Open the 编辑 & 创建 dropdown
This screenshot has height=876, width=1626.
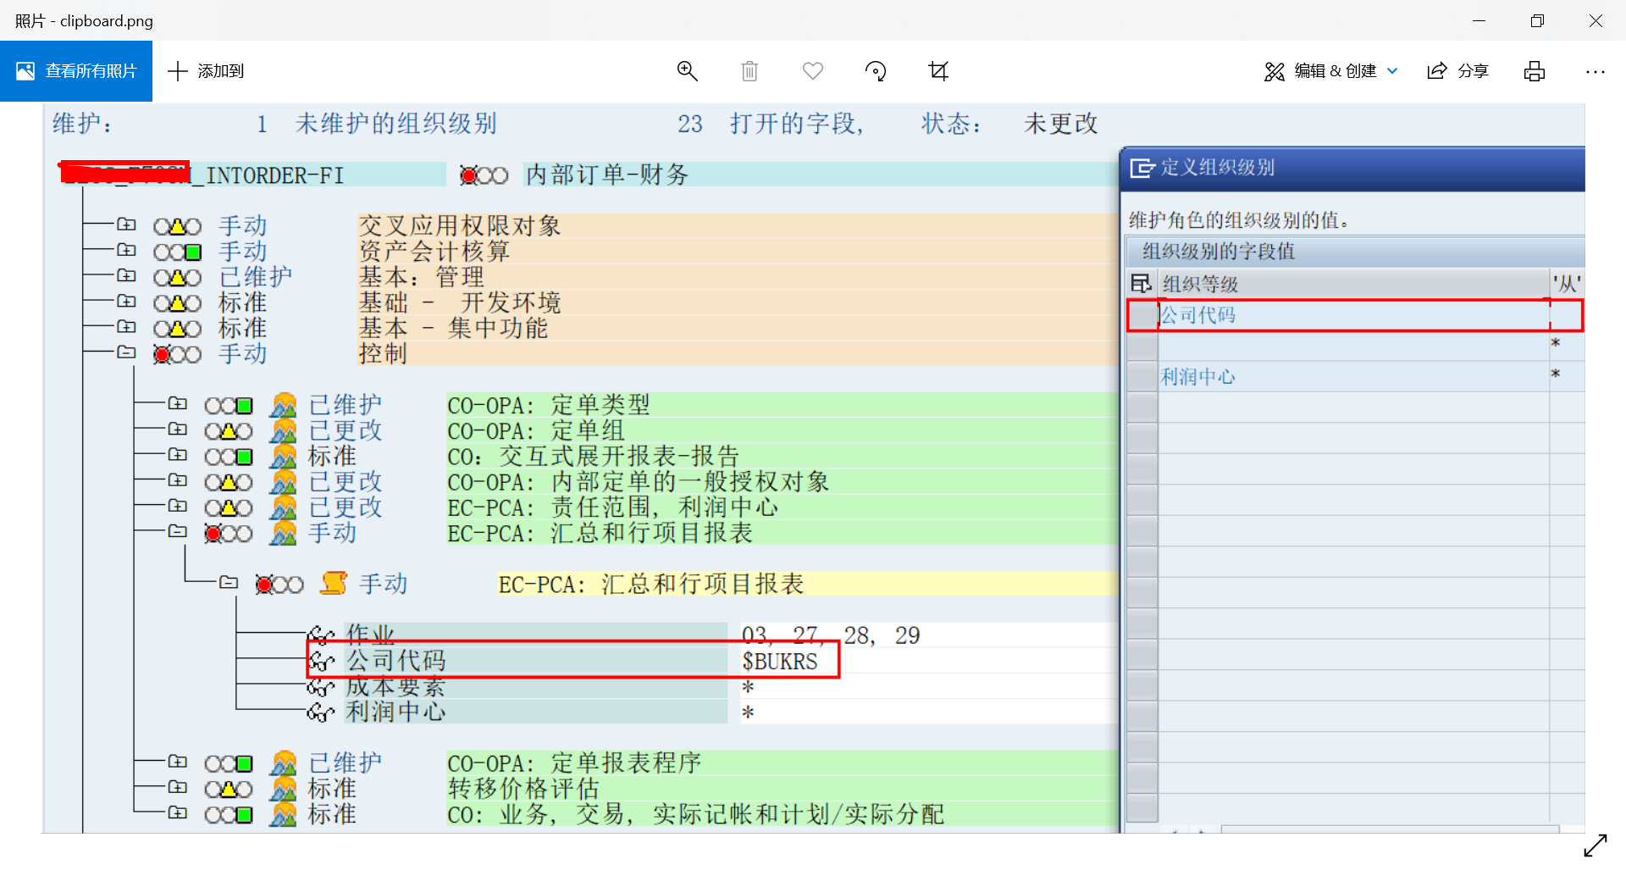point(1330,71)
